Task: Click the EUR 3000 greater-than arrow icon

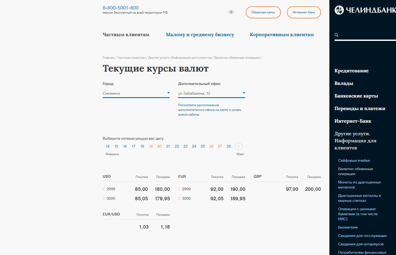Action: click(179, 198)
